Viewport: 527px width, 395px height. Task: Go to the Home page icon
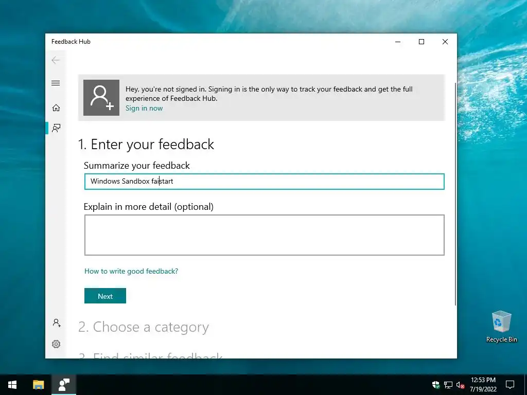tap(56, 108)
